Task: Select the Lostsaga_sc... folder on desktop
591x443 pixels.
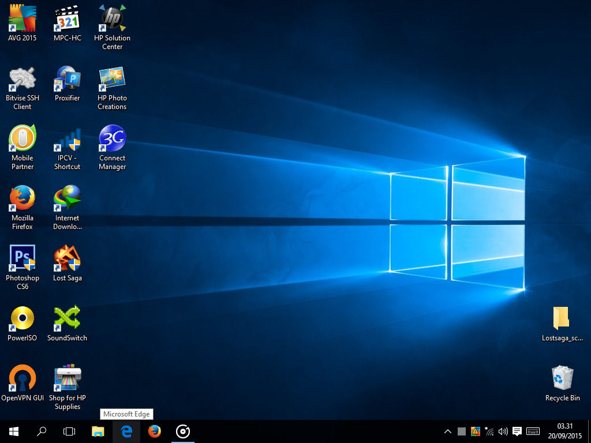Action: click(x=562, y=324)
